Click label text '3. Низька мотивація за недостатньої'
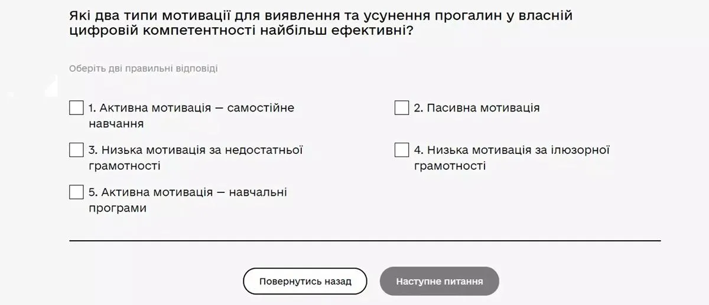 (196, 150)
